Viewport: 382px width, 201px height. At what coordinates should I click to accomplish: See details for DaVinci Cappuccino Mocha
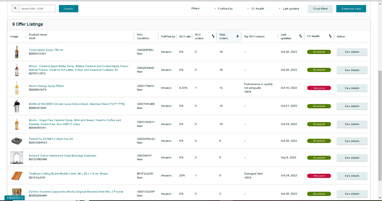click(x=352, y=194)
